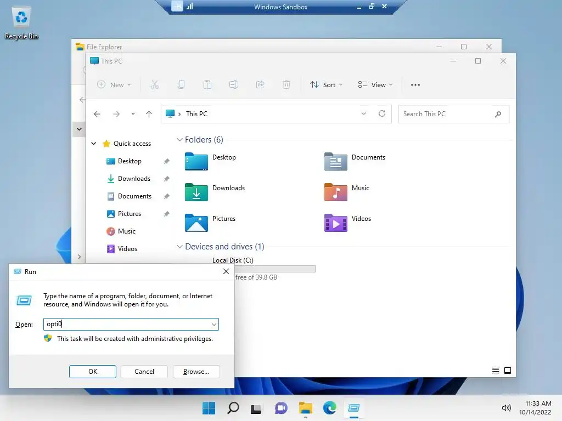Click Browse... in the Run dialog
The height and width of the screenshot is (421, 562).
(196, 372)
